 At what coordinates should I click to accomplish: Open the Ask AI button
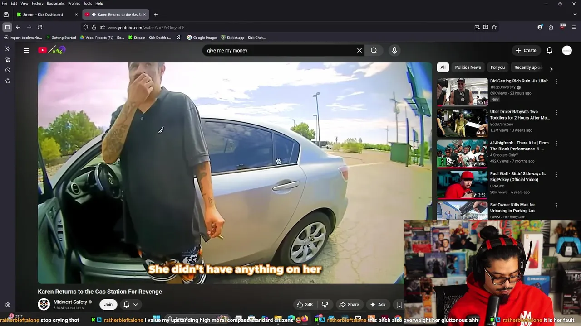tap(378, 304)
